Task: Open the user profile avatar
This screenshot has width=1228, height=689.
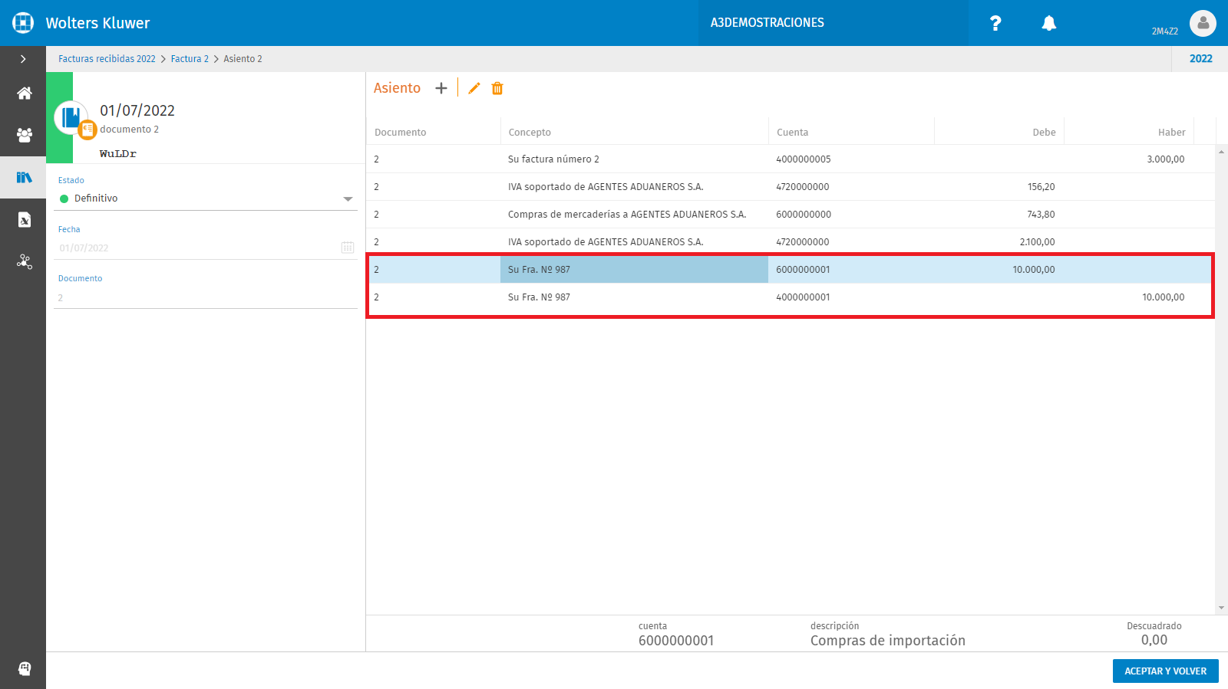Action: point(1203,23)
